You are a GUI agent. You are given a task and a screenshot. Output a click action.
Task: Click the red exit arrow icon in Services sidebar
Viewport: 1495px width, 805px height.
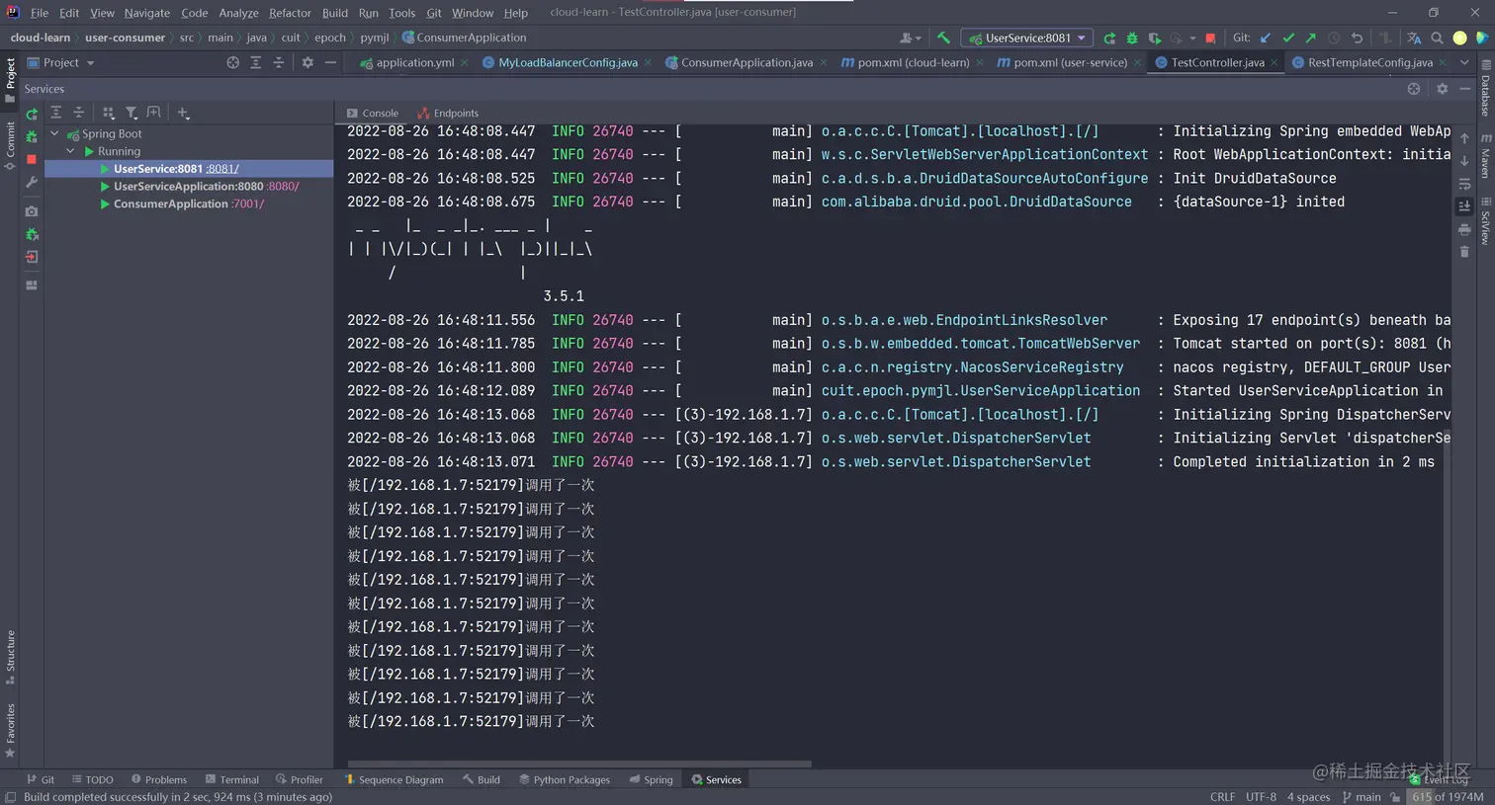coord(32,257)
